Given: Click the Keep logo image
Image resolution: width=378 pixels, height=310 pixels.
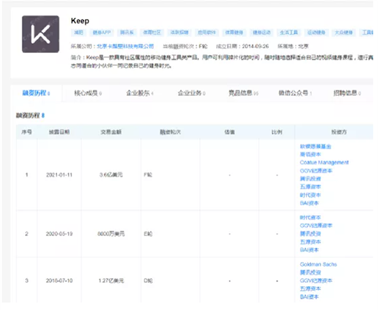Looking at the screenshot, I should click(41, 34).
